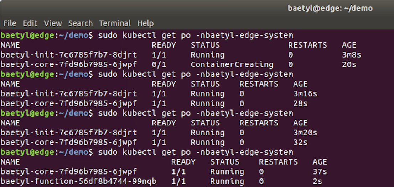Screen dimensions: 394x187
Task: Click the 37s age value
Action: click(320, 172)
